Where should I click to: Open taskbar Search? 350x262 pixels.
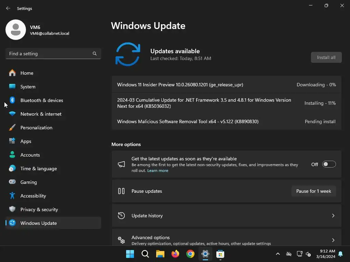145,254
